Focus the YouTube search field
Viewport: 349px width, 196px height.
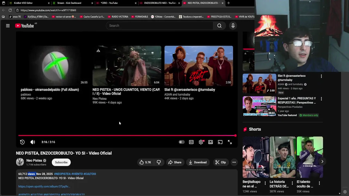pos(160,26)
